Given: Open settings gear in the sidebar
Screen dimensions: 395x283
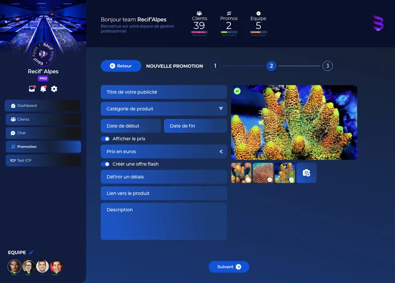Looking at the screenshot, I should 54,89.
